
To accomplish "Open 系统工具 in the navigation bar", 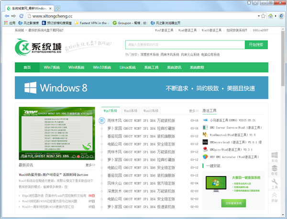I will 151,67.
